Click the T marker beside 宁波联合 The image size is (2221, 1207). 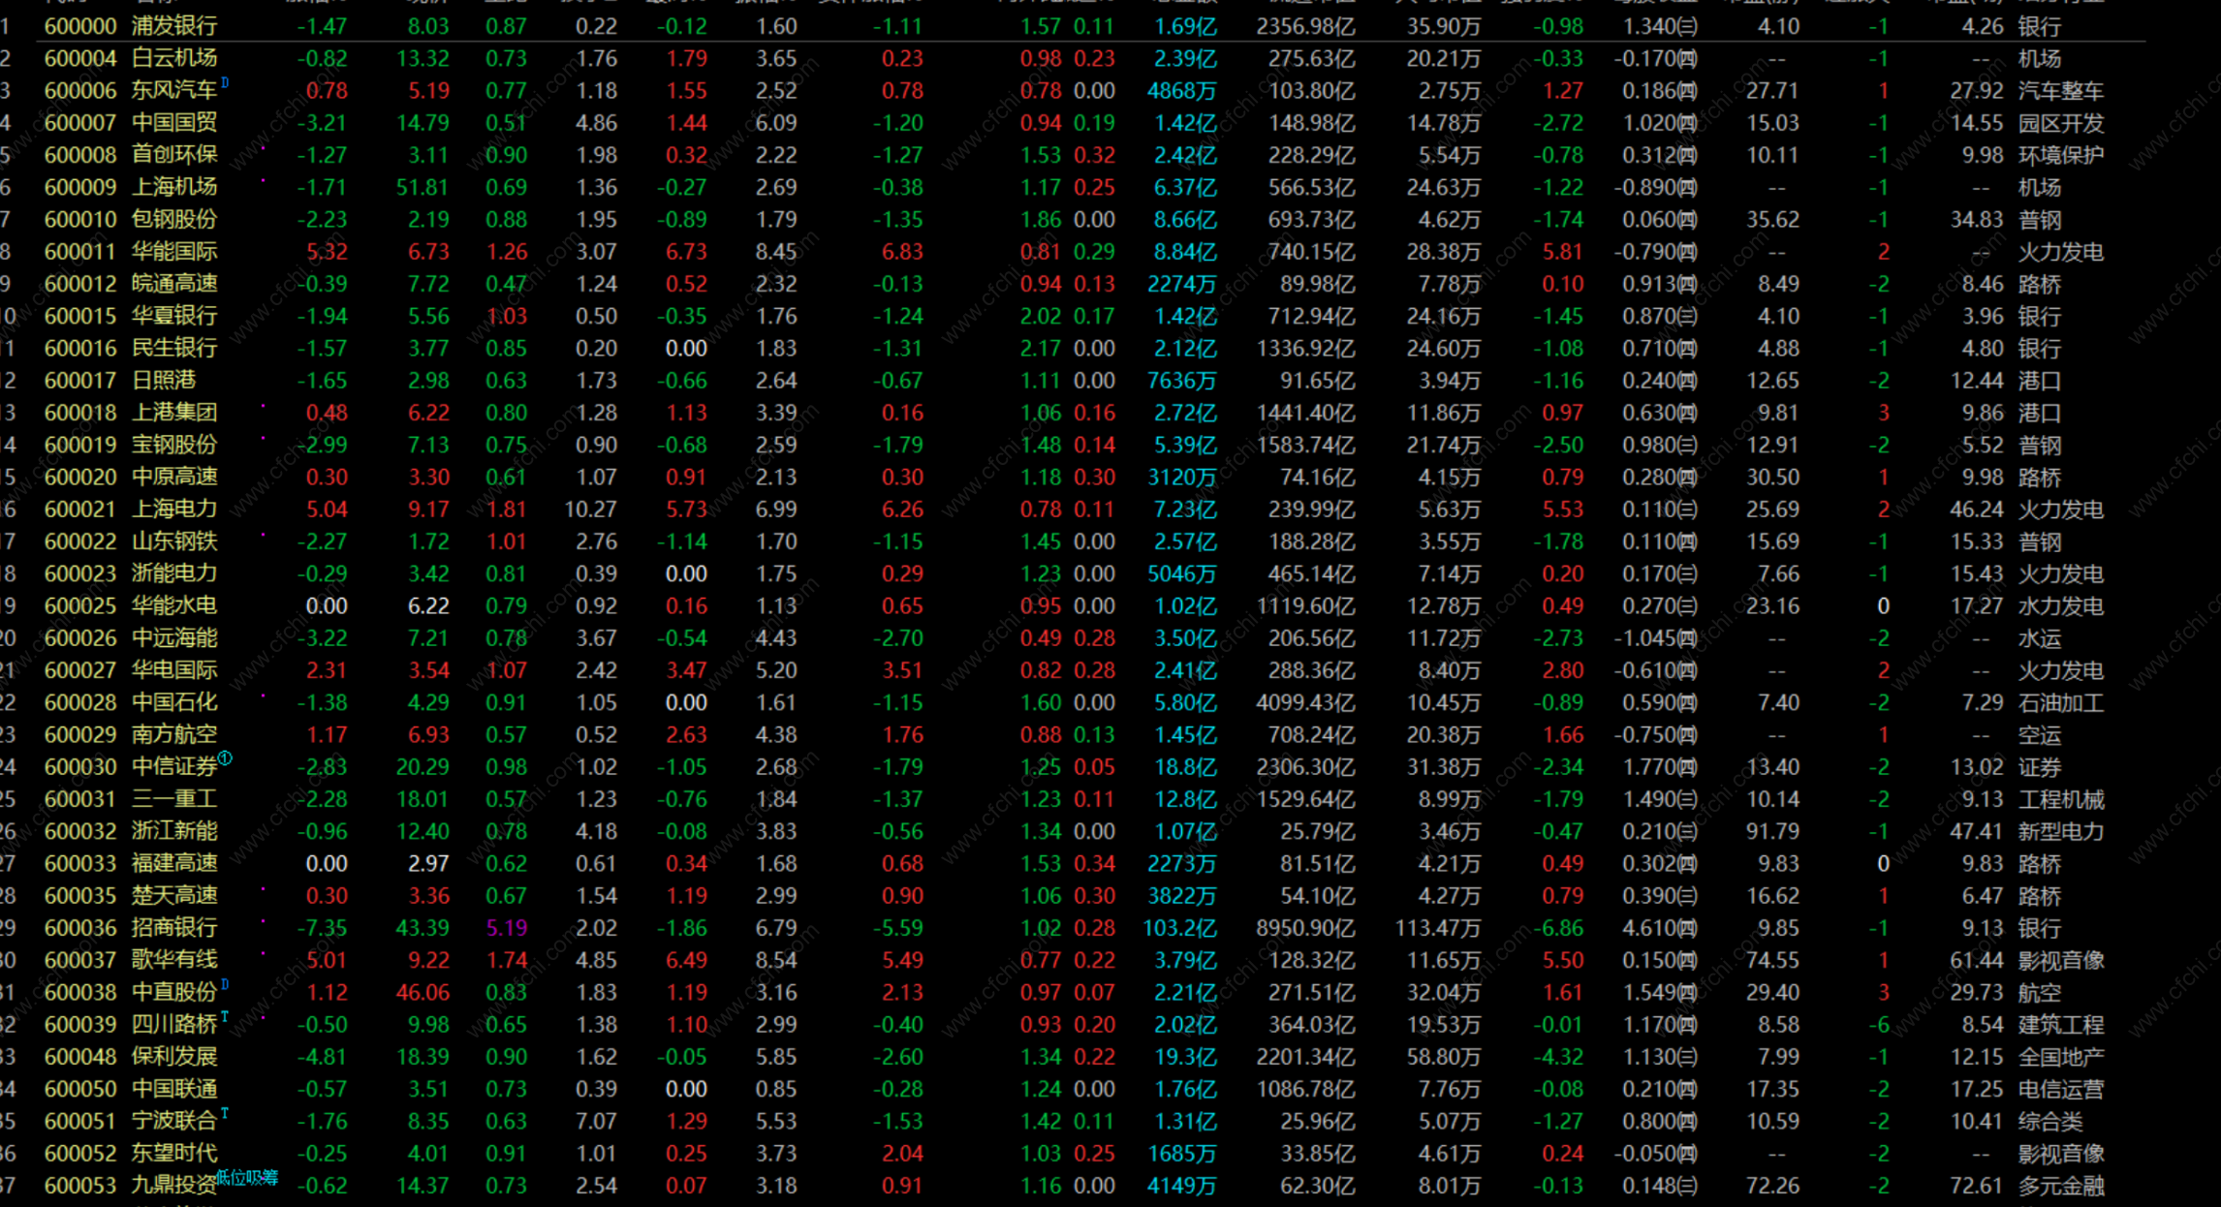click(225, 1113)
